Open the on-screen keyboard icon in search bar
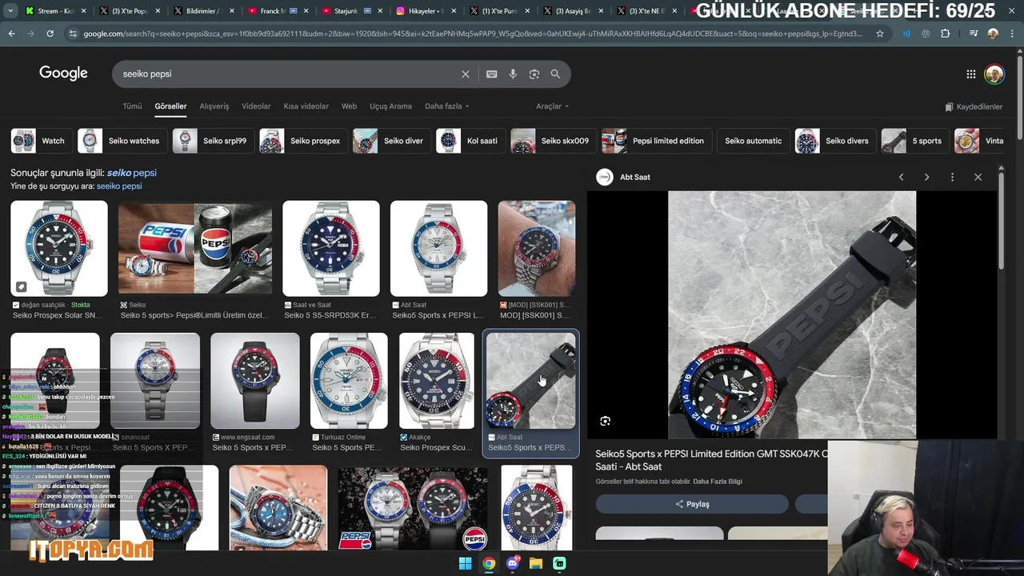 (492, 74)
